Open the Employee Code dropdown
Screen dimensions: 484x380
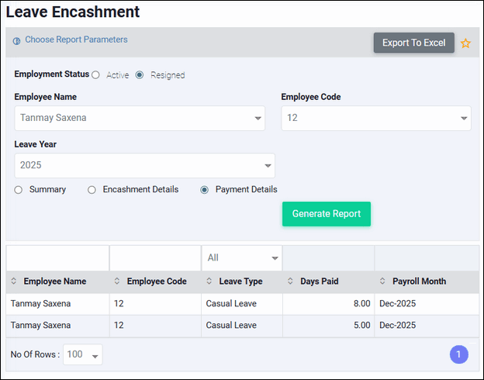tap(375, 119)
